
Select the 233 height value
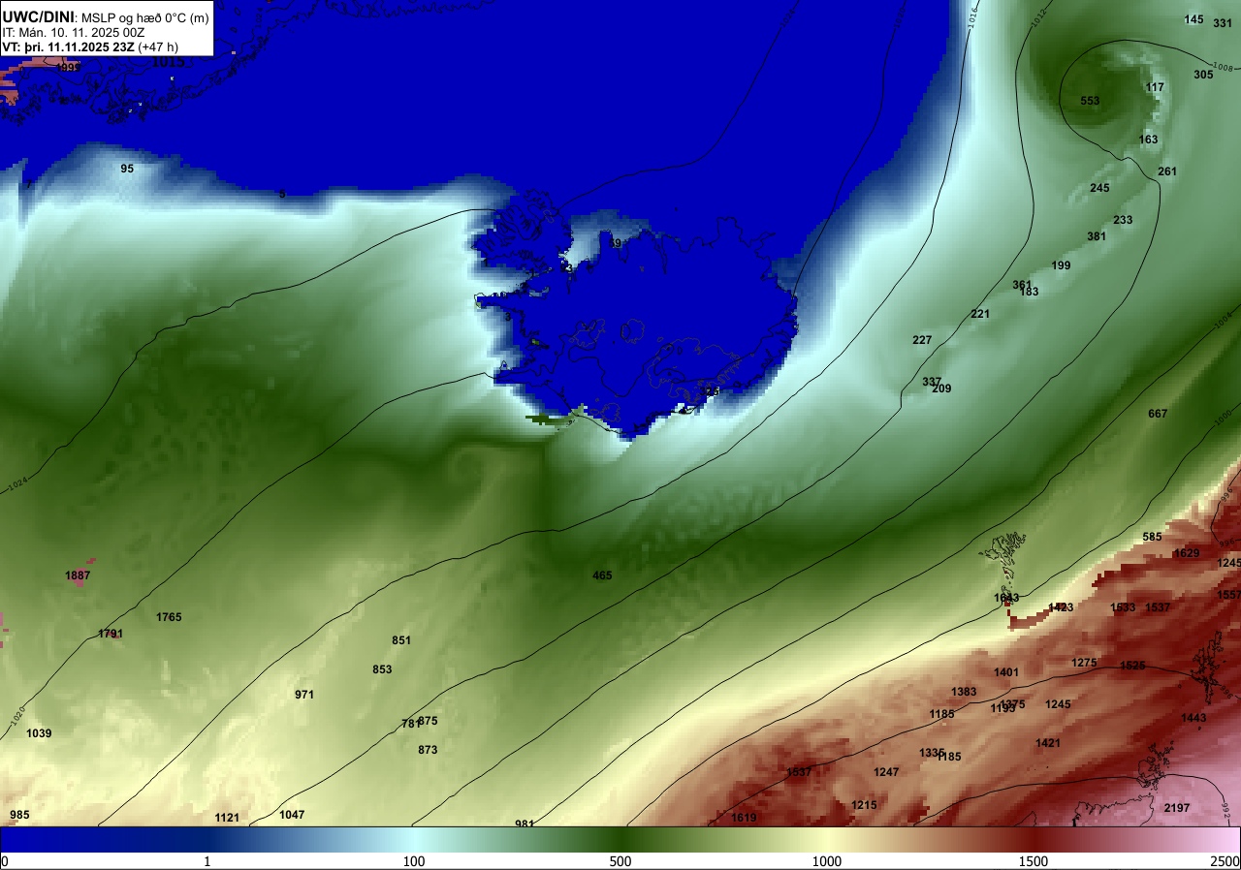pyautogui.click(x=1123, y=220)
